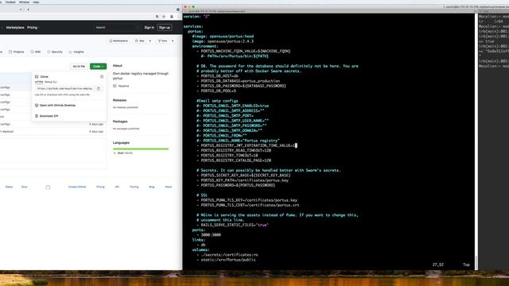Choose Download ZIP option
This screenshot has height=286, width=509.
47,116
